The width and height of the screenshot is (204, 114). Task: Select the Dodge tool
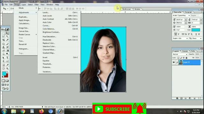[7, 54]
